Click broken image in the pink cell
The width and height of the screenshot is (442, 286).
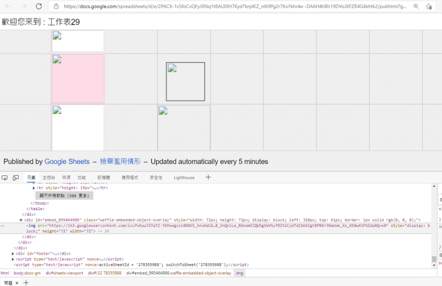coord(57,60)
